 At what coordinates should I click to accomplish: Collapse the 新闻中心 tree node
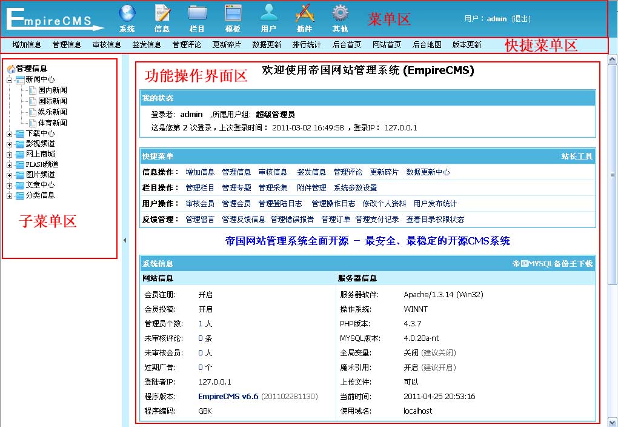click(x=10, y=80)
